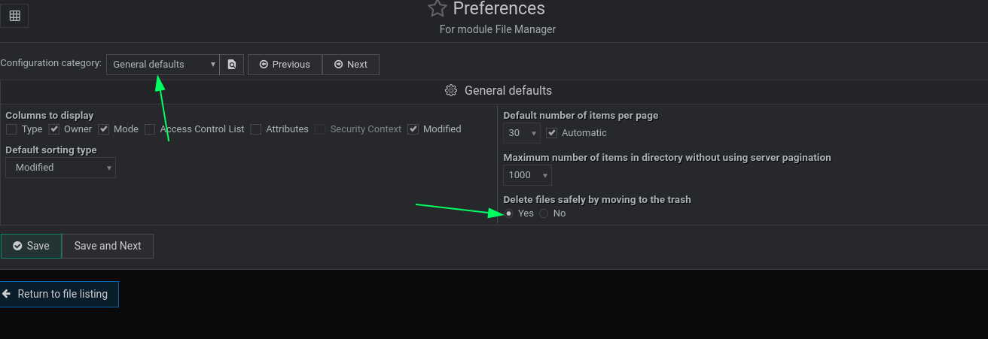
Task: Toggle the Mode column checkbox
Action: 104,129
